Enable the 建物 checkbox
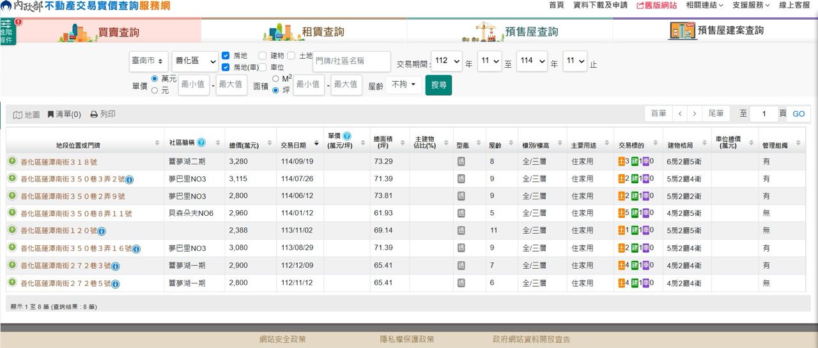 [263, 56]
